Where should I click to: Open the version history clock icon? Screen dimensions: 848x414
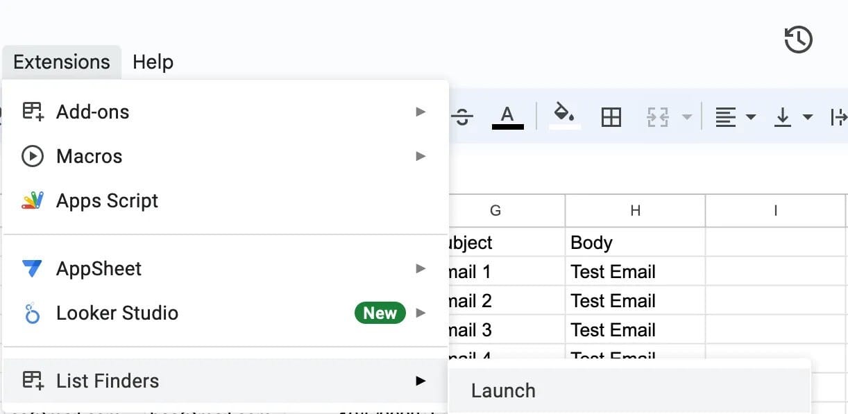[x=798, y=39]
